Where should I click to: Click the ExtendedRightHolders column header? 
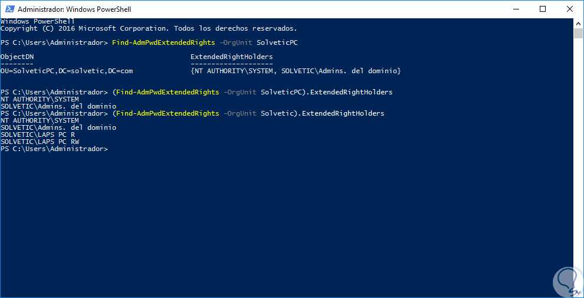(231, 57)
